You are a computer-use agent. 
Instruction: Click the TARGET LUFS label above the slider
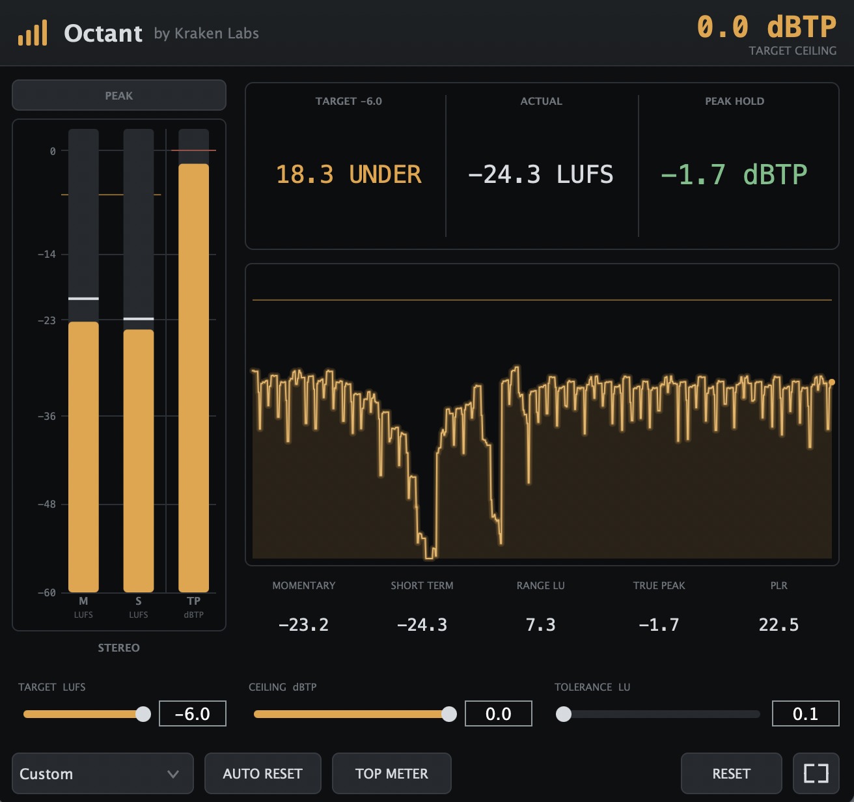pos(52,687)
